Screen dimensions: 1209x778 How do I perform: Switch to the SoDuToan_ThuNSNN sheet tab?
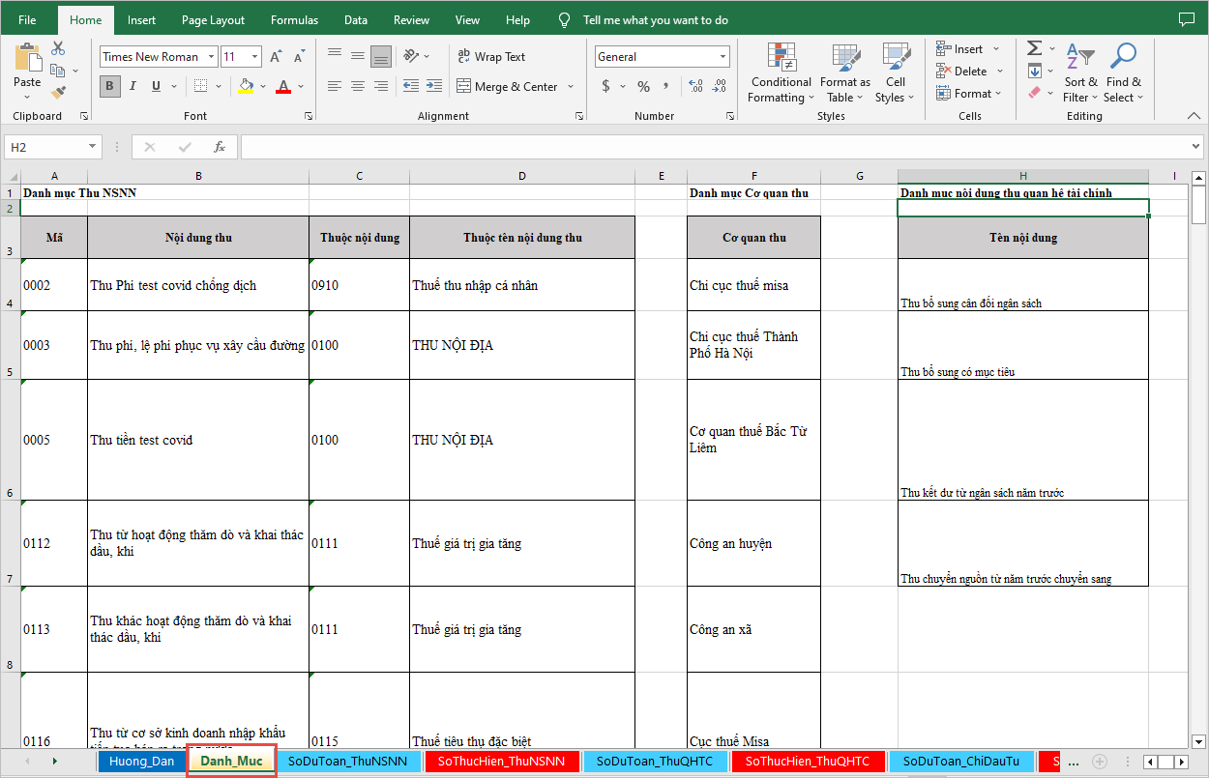tap(347, 761)
